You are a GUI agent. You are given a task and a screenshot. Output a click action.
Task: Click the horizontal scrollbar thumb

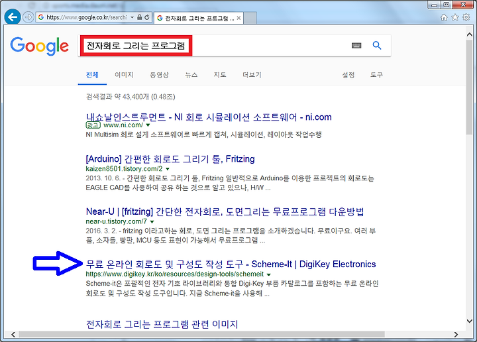(x=201, y=335)
